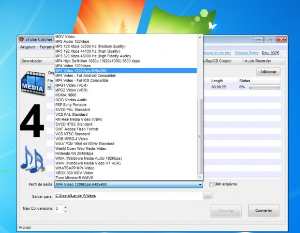Select MP3 192 Kbps High Quality option
This screenshot has width=300, height=233.
(126, 51)
